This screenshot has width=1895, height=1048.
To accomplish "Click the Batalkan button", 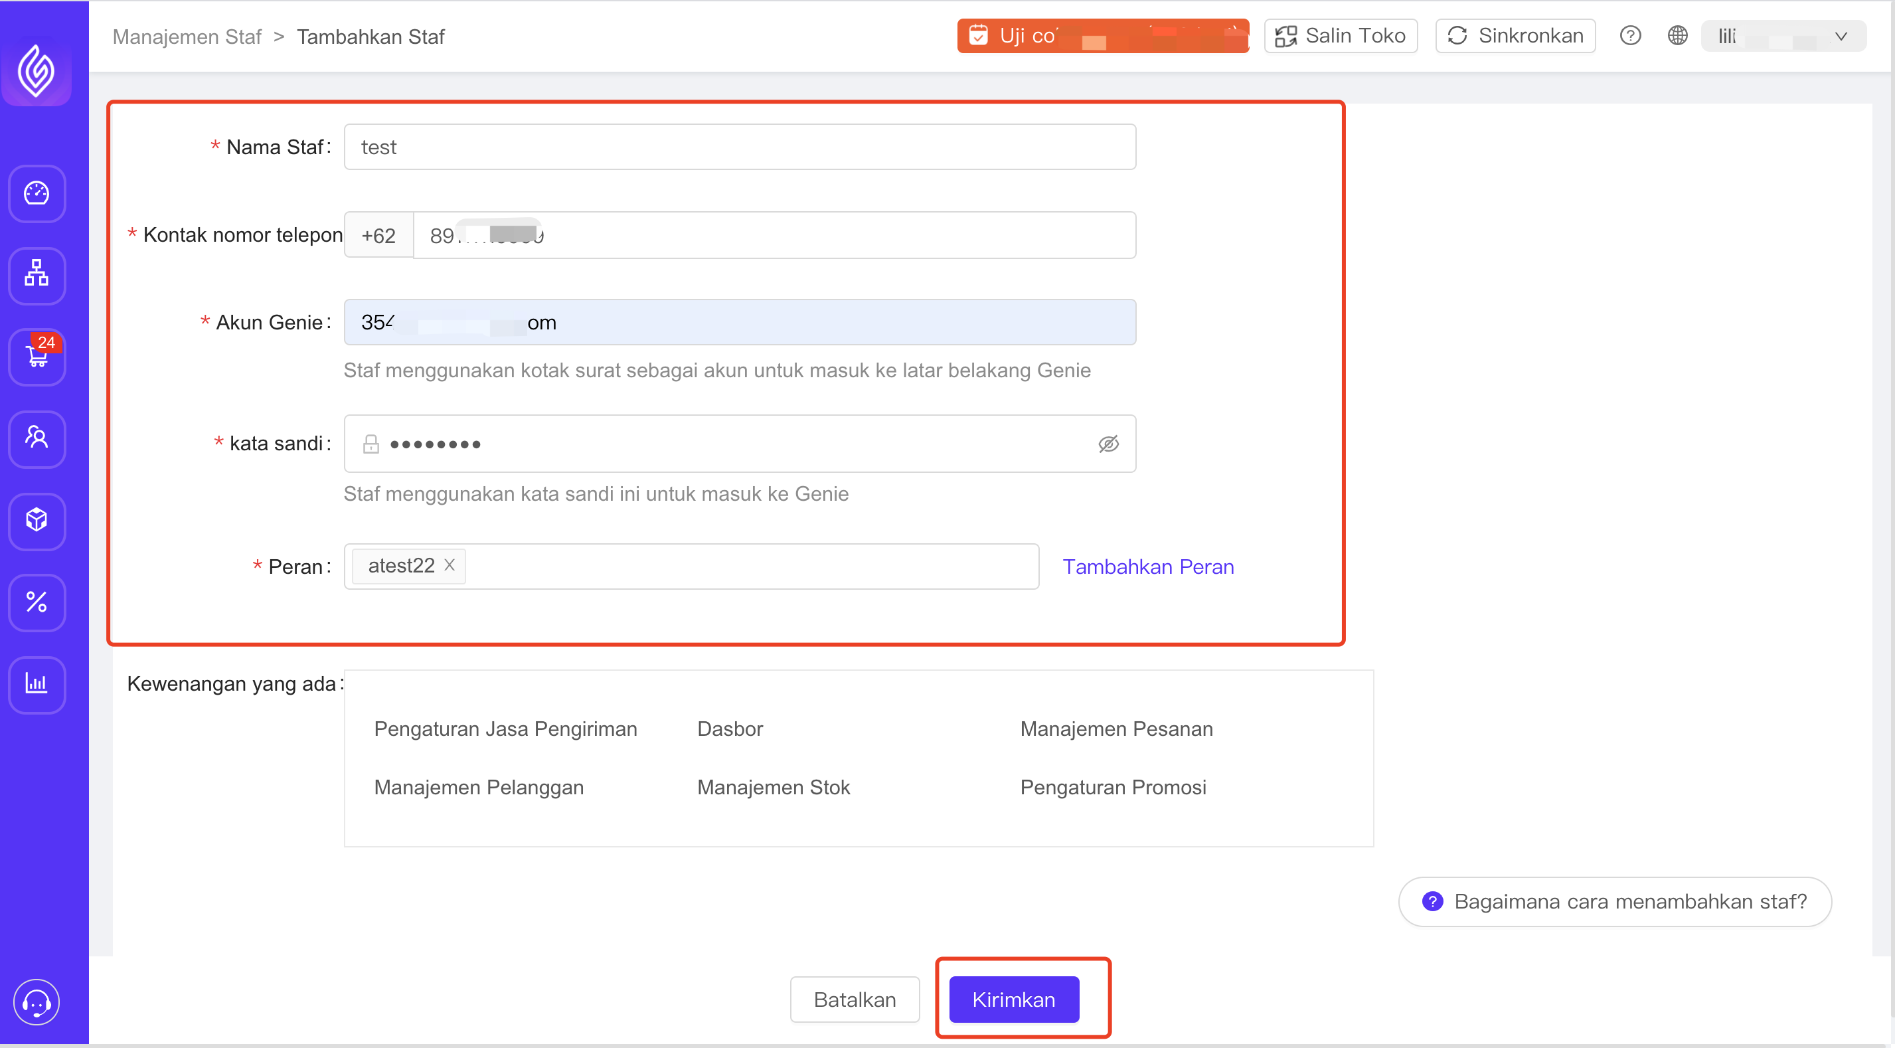I will tap(854, 999).
